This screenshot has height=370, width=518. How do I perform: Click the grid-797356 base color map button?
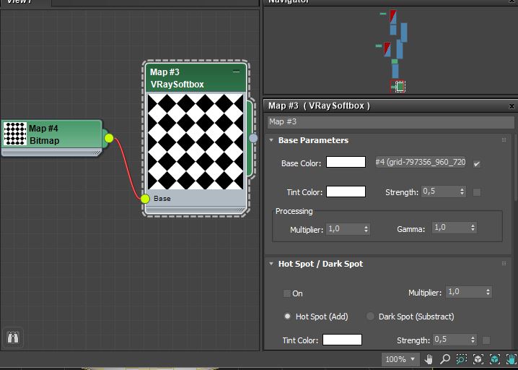(x=420, y=163)
